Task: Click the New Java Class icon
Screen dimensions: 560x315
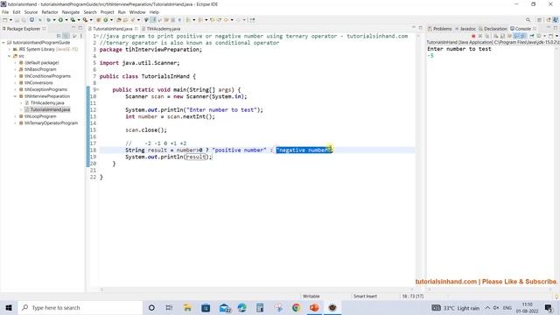Action: [106, 20]
